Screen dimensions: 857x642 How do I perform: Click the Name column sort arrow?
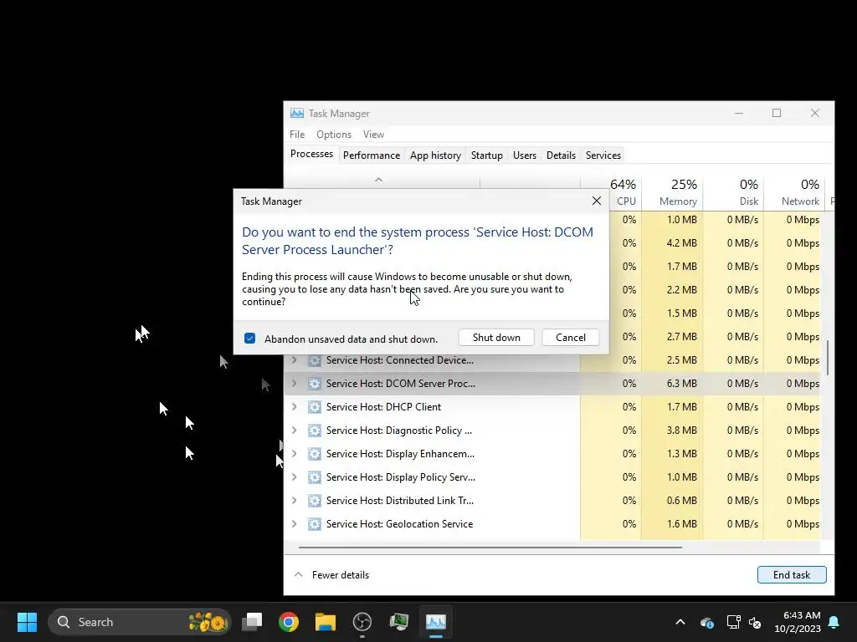[x=378, y=180]
